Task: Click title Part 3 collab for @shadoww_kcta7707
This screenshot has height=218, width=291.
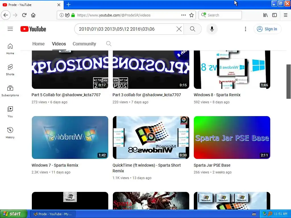Action: click(147, 95)
